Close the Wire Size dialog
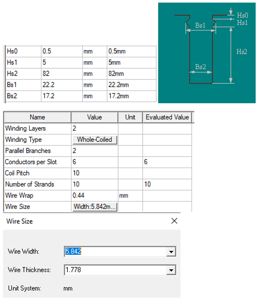The image size is (259, 300). [174, 221]
